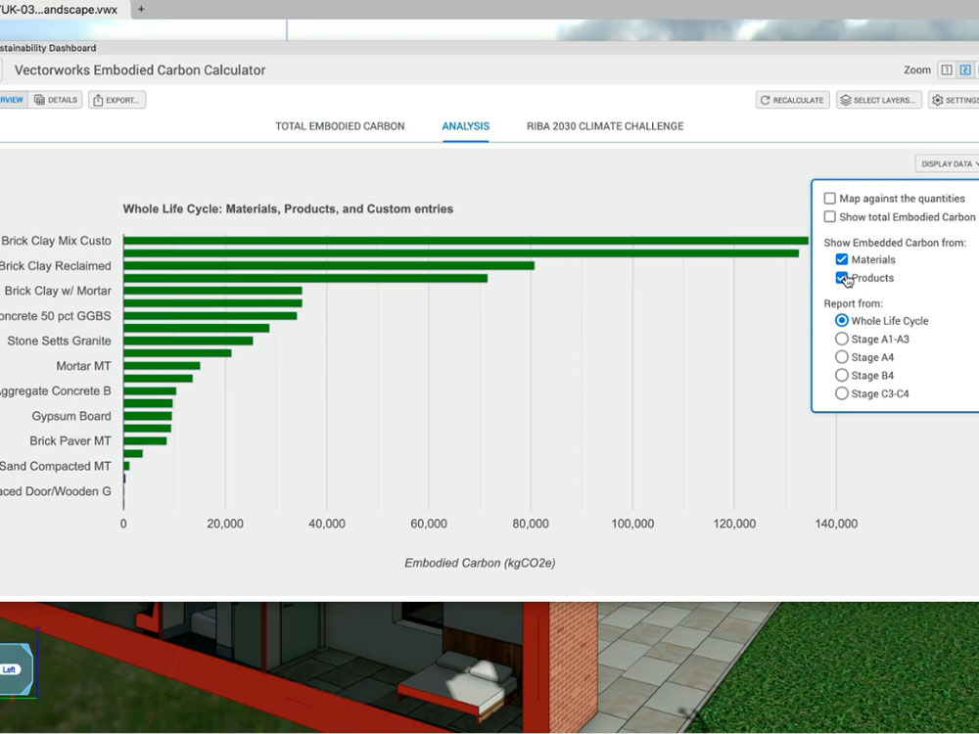Viewport: 979px width, 734px height.
Task: Click the Left view label in viewport
Action: tap(10, 669)
